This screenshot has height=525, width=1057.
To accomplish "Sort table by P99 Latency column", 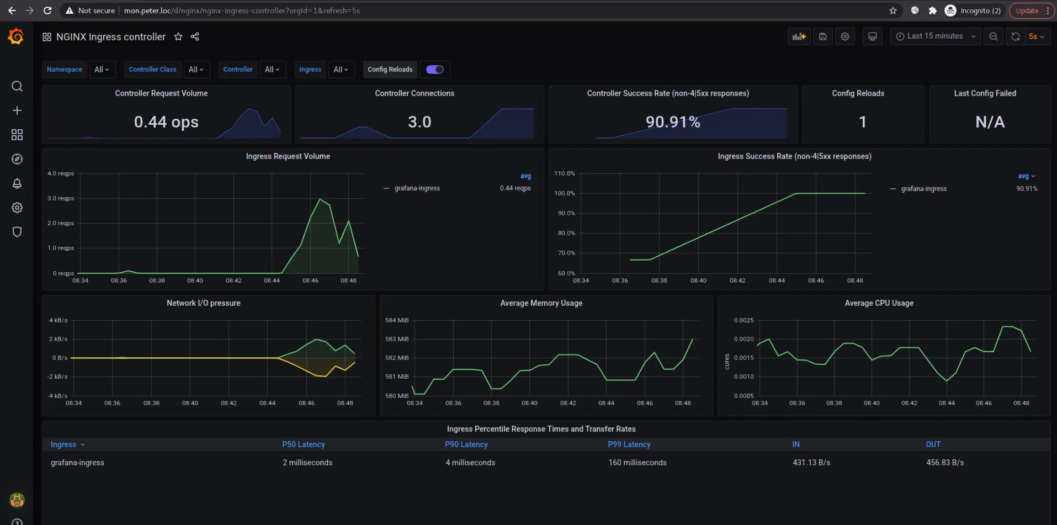I will coord(629,444).
